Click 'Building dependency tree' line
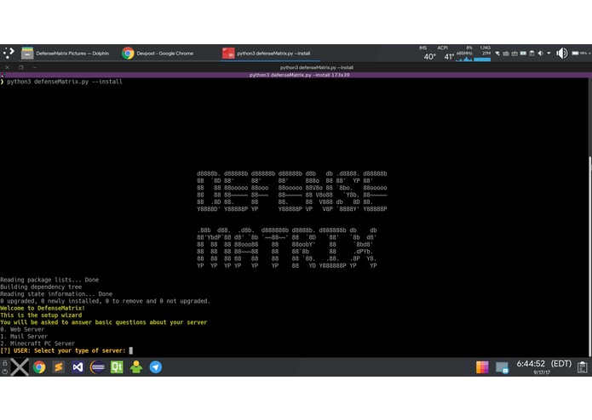592x420 pixels. [x=41, y=287]
